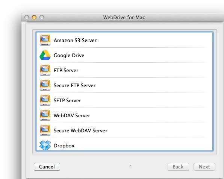Choose the Dropbox list item
This screenshot has width=224, height=179.
click(x=124, y=144)
